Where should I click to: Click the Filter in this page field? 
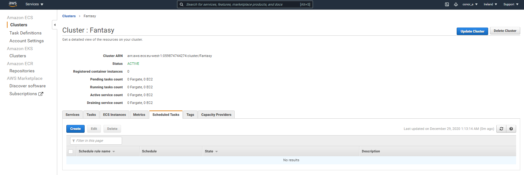coord(96,141)
